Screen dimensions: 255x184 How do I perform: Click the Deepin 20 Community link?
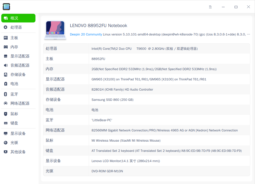tap(86, 34)
